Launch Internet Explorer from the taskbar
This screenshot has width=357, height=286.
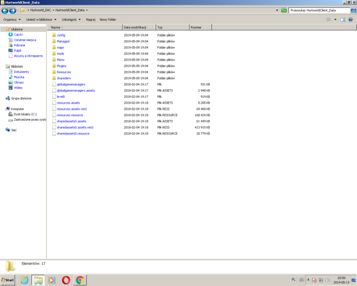[25, 280]
